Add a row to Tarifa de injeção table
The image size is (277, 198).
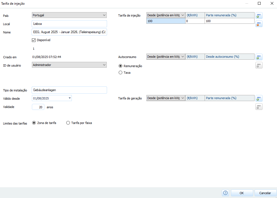click(x=259, y=15)
